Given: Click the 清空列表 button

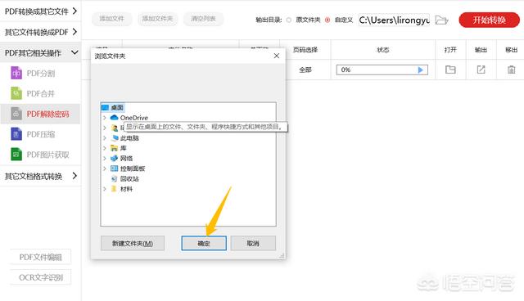Looking at the screenshot, I should tap(203, 19).
